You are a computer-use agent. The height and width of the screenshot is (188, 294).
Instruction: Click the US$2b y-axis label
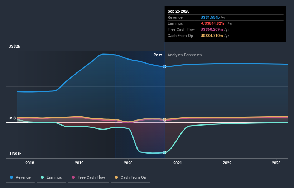tap(14, 46)
